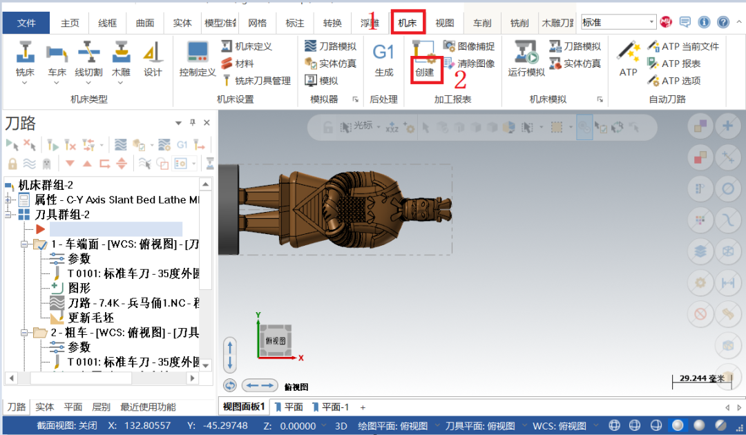Pin the 刀路 panel
Screen dimensions: 746x435
(x=193, y=122)
